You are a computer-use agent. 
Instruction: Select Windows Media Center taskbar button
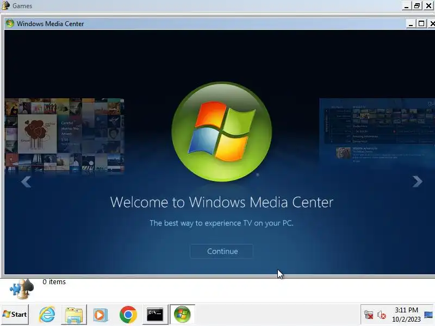click(x=182, y=315)
